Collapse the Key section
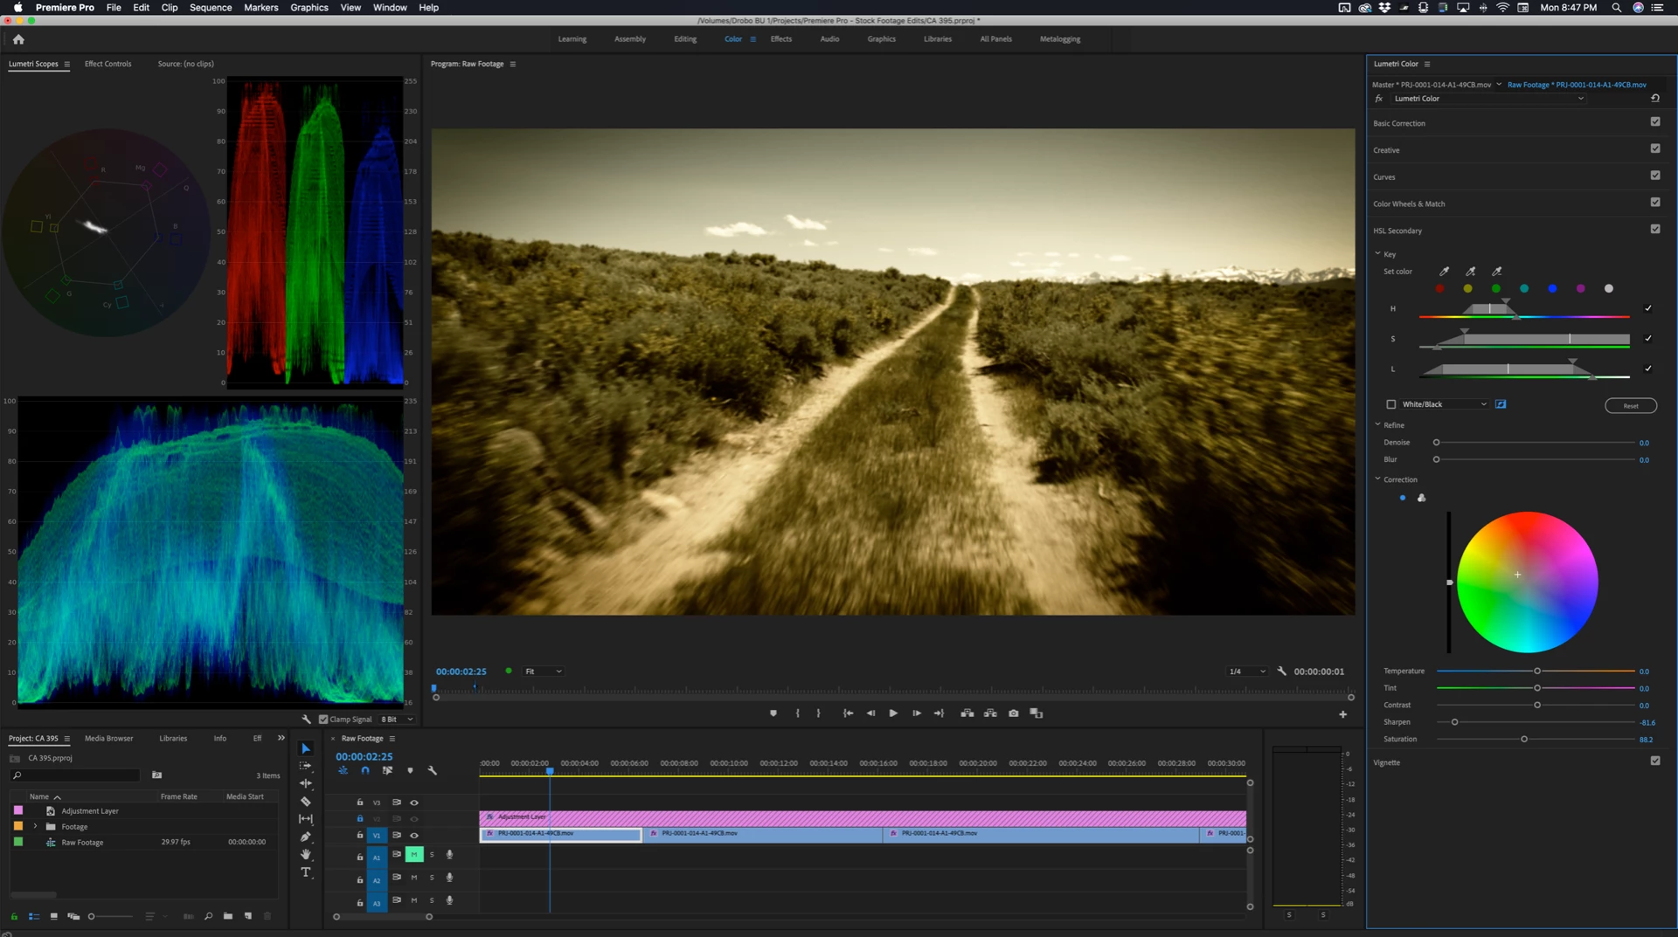Viewport: 1678px width, 937px height. pyautogui.click(x=1378, y=254)
